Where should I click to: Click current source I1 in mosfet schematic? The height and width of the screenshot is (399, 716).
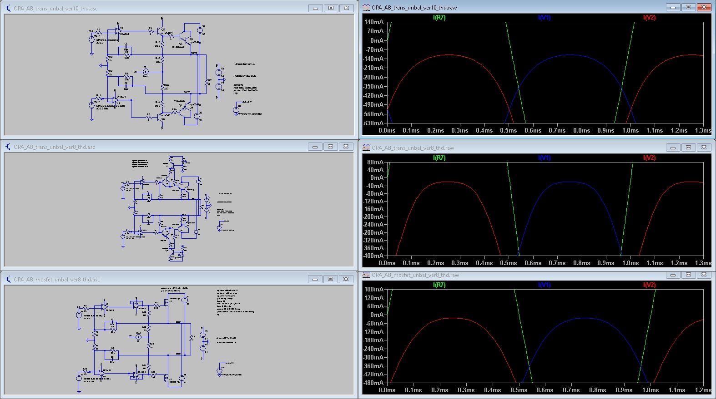[x=138, y=337]
